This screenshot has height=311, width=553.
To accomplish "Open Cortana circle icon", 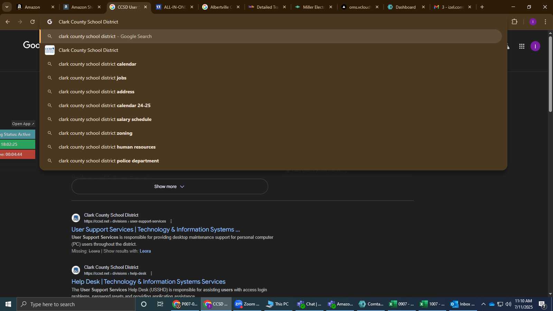I will point(144,304).
